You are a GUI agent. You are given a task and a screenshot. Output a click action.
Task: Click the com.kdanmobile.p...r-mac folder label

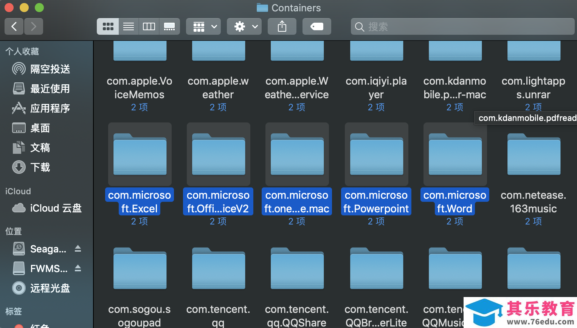(455, 88)
